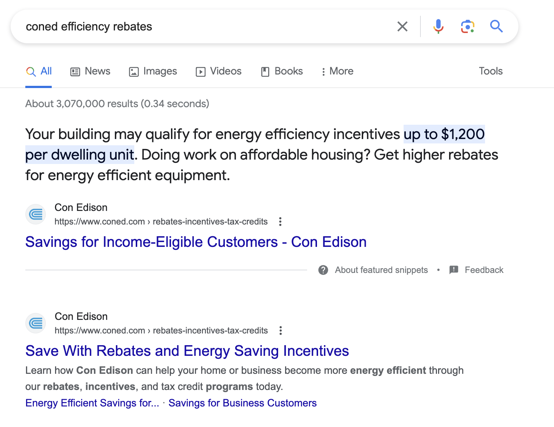The image size is (554, 427).
Task: Open the three-dot menu beside the featured snippet URL
Action: point(280,222)
